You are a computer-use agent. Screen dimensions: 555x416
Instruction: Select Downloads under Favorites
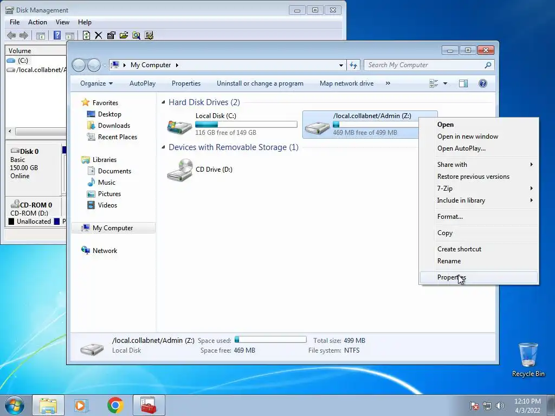tap(114, 126)
